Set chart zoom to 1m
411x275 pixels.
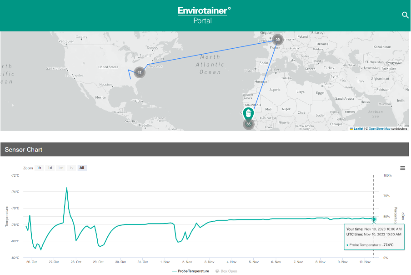[x=60, y=168]
